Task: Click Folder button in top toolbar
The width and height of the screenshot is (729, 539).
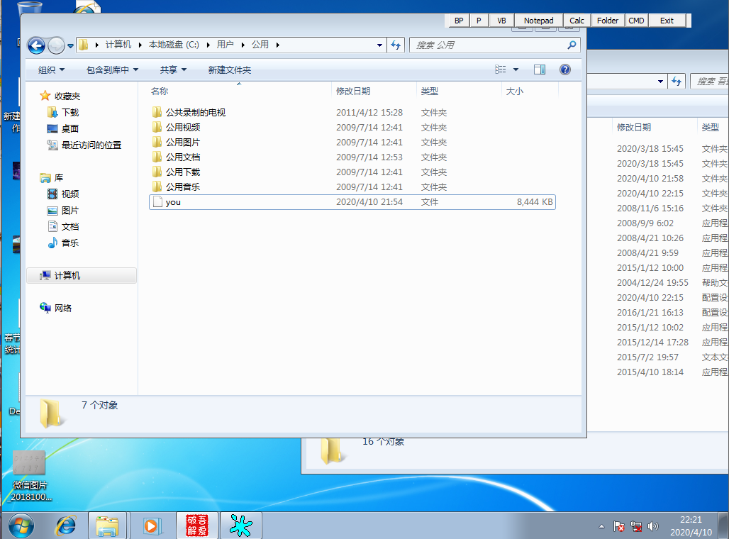Action: (x=608, y=21)
